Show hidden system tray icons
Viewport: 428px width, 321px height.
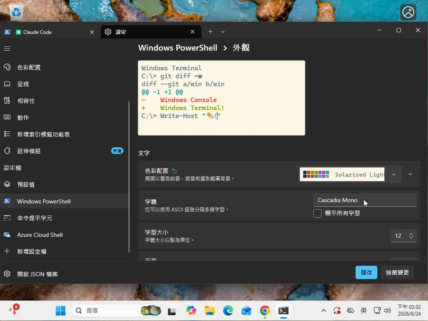tap(323, 311)
